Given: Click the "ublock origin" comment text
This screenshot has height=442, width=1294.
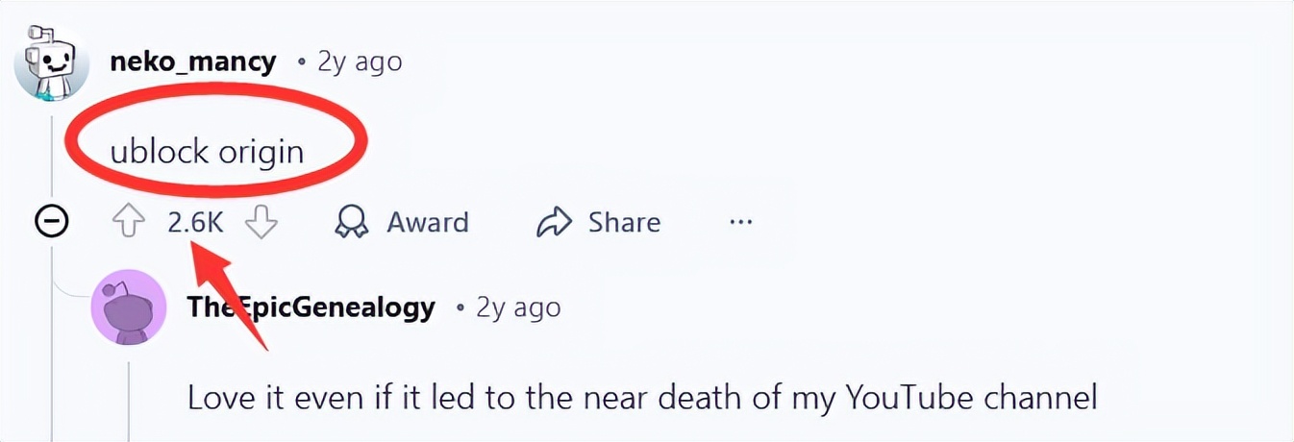Looking at the screenshot, I should [207, 152].
